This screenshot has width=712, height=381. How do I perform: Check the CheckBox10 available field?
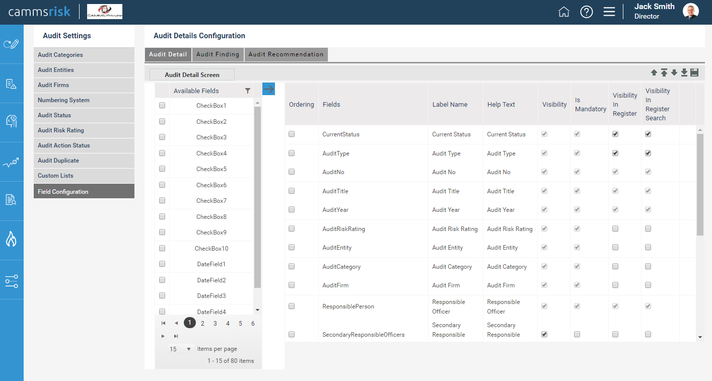[x=162, y=248]
